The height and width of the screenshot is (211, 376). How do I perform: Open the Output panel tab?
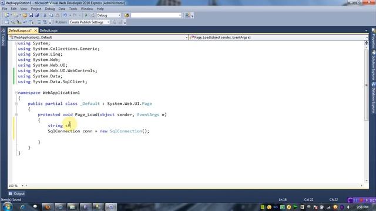pos(16,193)
